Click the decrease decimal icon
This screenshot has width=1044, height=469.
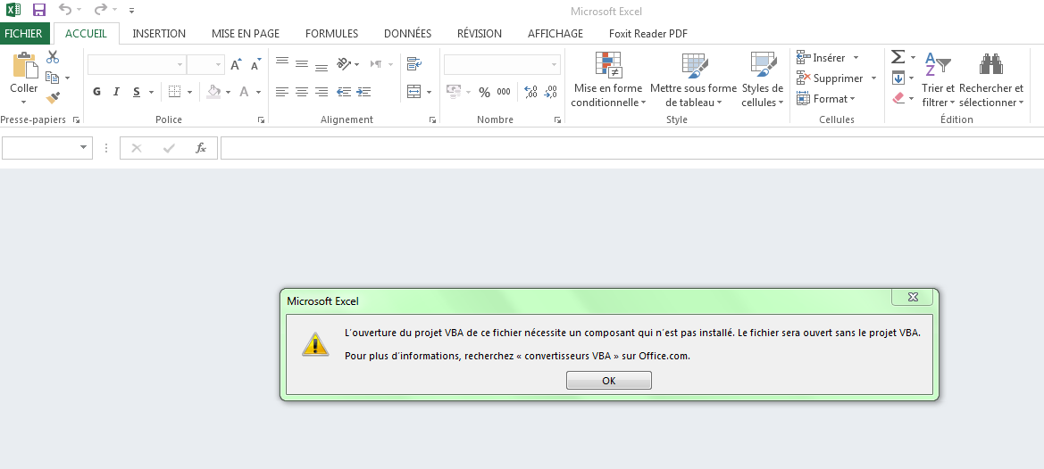tap(551, 93)
